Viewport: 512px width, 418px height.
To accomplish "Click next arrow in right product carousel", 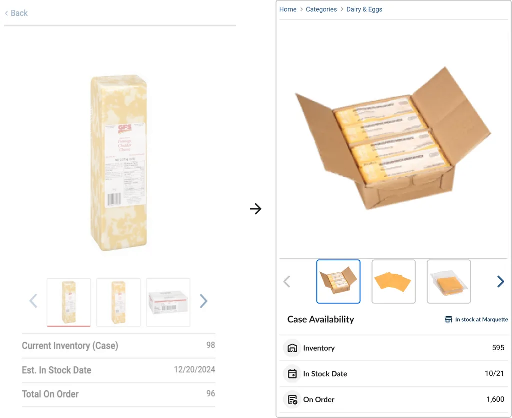I will pyautogui.click(x=500, y=281).
